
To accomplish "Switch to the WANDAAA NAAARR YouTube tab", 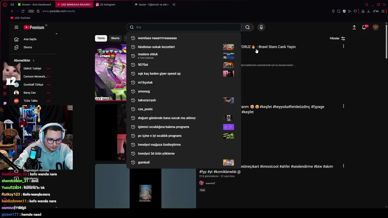I will pos(74,5).
